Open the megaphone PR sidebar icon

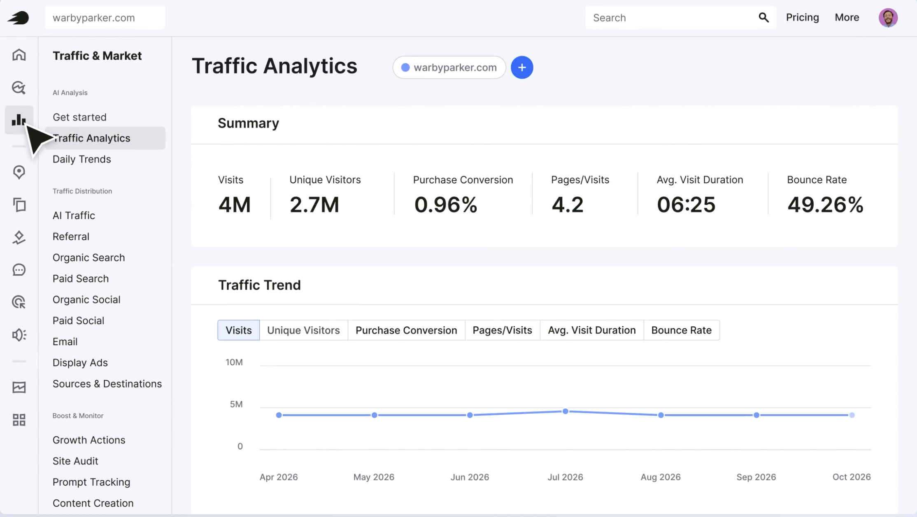[x=19, y=335]
